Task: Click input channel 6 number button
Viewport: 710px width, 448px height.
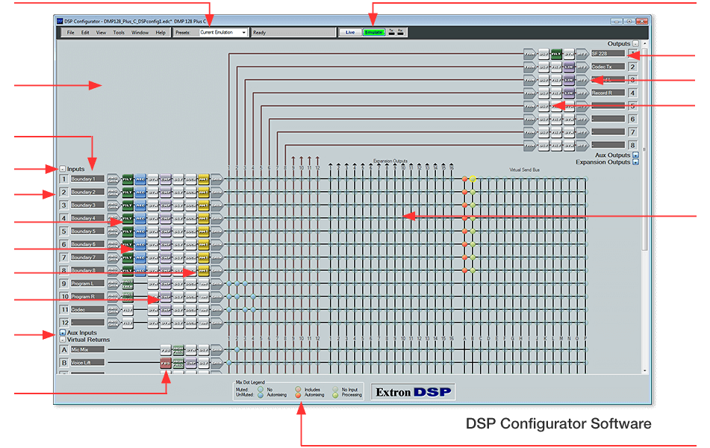Action: [63, 244]
